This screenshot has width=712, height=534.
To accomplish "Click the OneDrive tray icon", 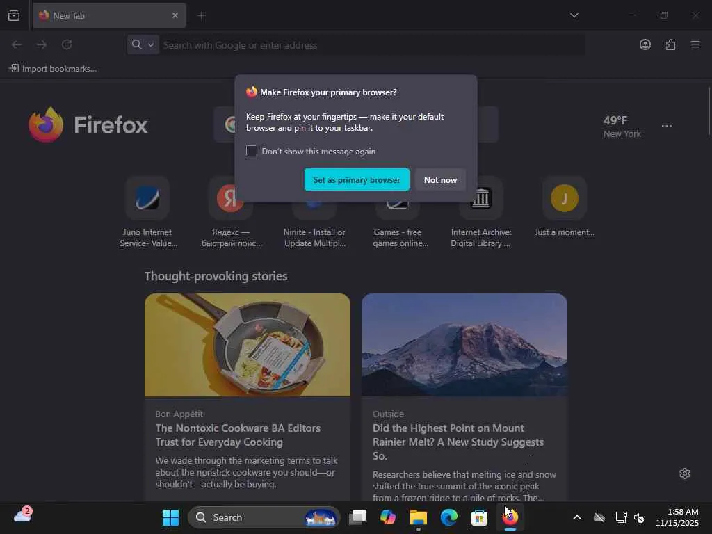I will [599, 517].
